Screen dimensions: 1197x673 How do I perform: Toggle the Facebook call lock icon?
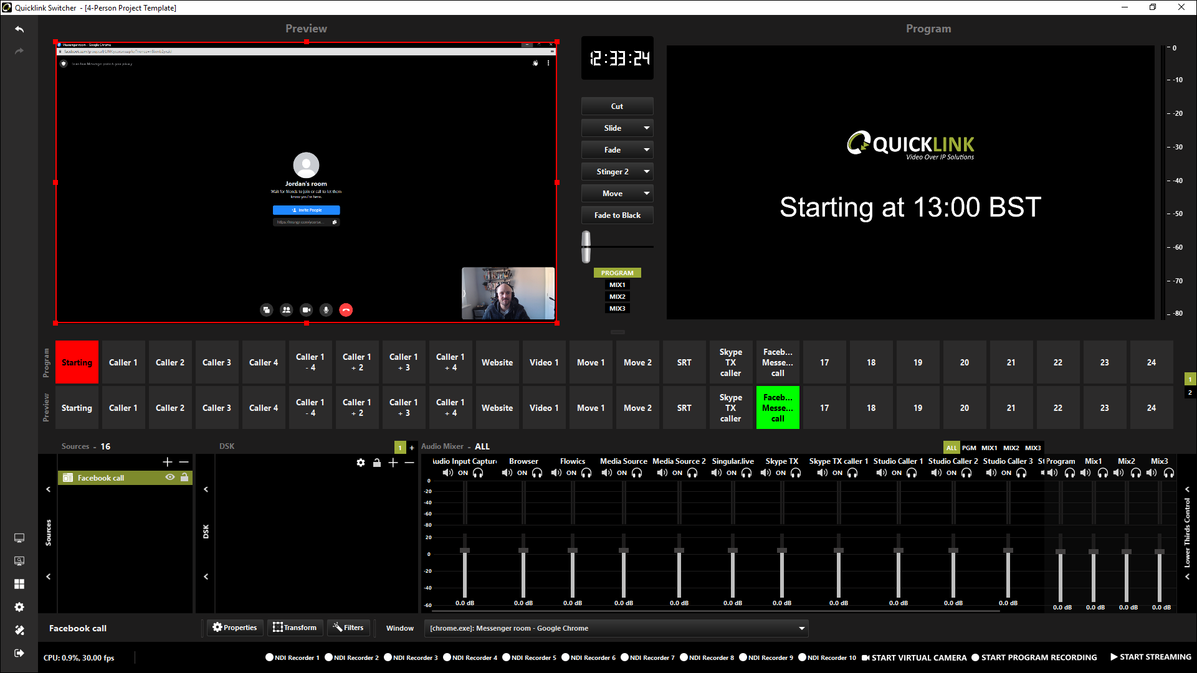pyautogui.click(x=184, y=478)
